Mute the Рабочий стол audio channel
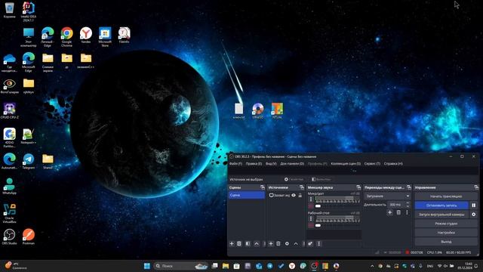Screen dimensions: 483x272 pyautogui.click(x=311, y=225)
